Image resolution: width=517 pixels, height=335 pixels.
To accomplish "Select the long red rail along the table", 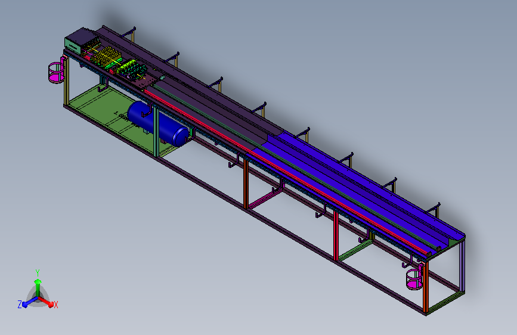I will 286,173.
